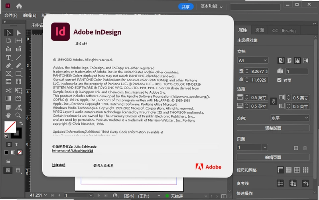Toggle the margin link chain button

click(x=274, y=101)
